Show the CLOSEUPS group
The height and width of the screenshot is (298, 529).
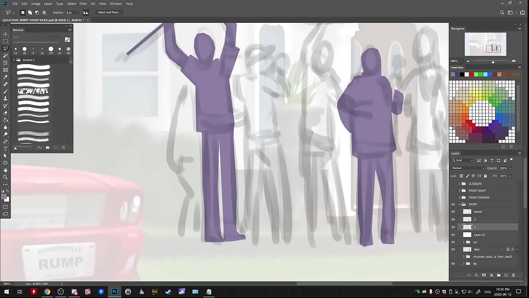click(453, 184)
